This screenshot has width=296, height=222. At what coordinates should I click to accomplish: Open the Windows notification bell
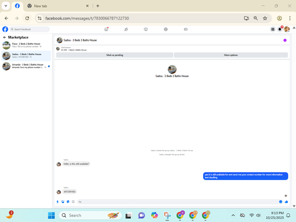[288, 215]
